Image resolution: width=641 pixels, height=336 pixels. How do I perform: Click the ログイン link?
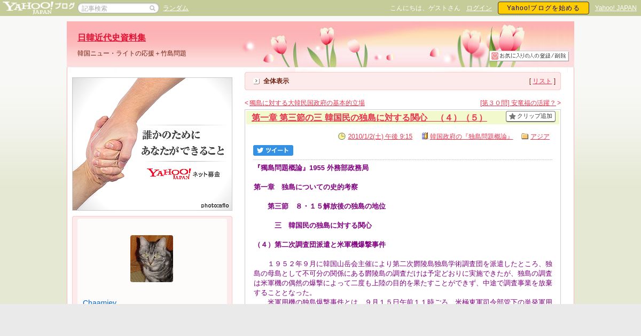pos(479,8)
